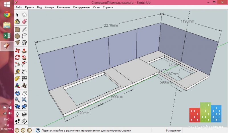Select the Tape Measure tool

tap(17, 72)
